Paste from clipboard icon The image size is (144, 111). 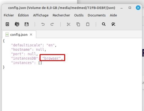[x=88, y=24]
